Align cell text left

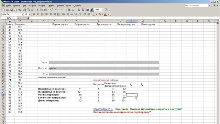point(47,14)
